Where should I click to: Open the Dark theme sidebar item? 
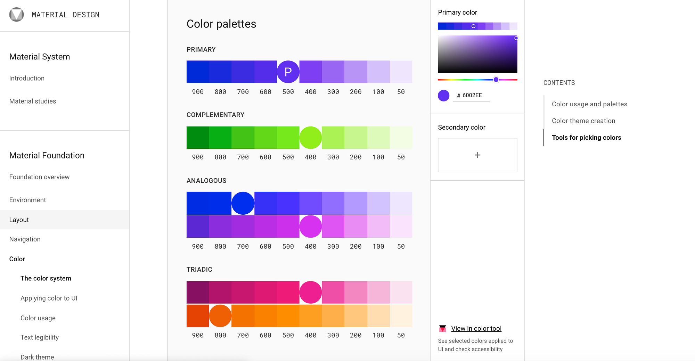pos(37,357)
